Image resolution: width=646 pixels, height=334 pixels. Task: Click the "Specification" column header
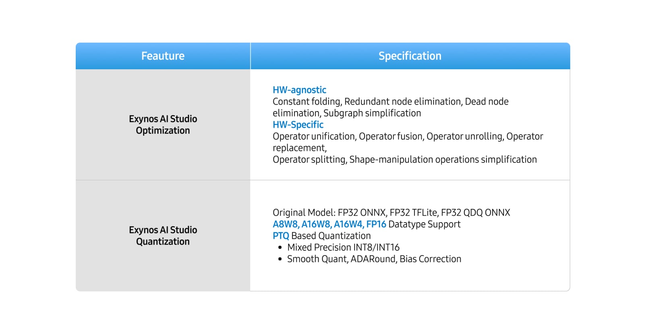pos(410,56)
